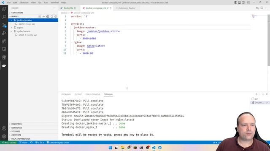Open the terminal launch profile dropdown arrow

259,94
